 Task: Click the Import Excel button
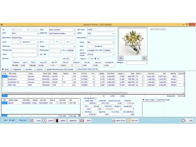(x=119, y=120)
